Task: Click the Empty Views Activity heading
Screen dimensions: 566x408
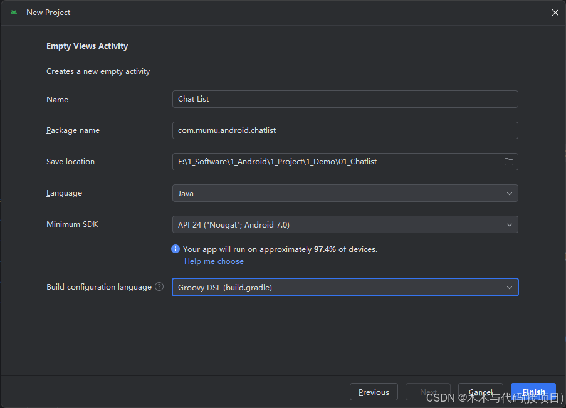Action: pos(87,46)
